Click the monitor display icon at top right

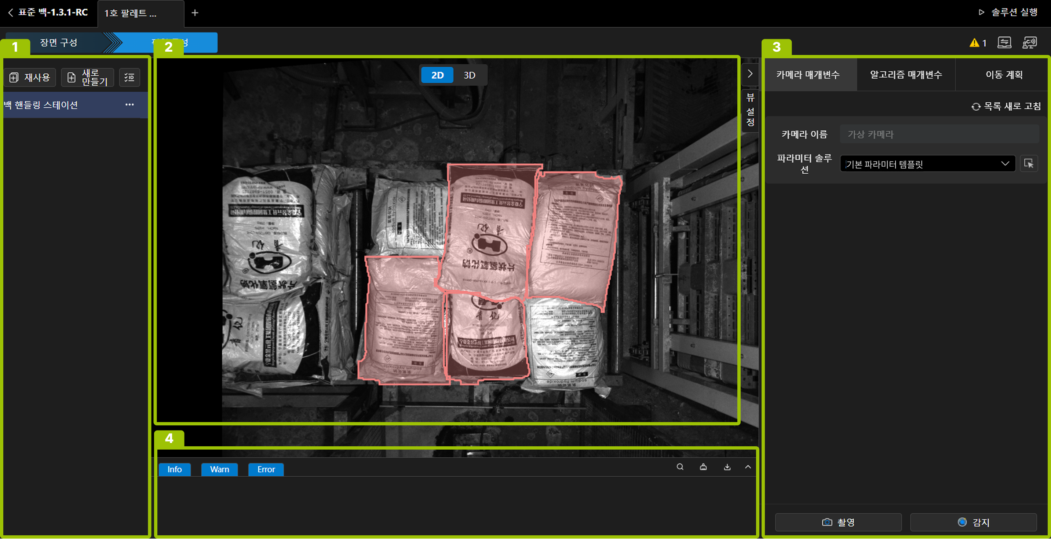coord(1004,43)
